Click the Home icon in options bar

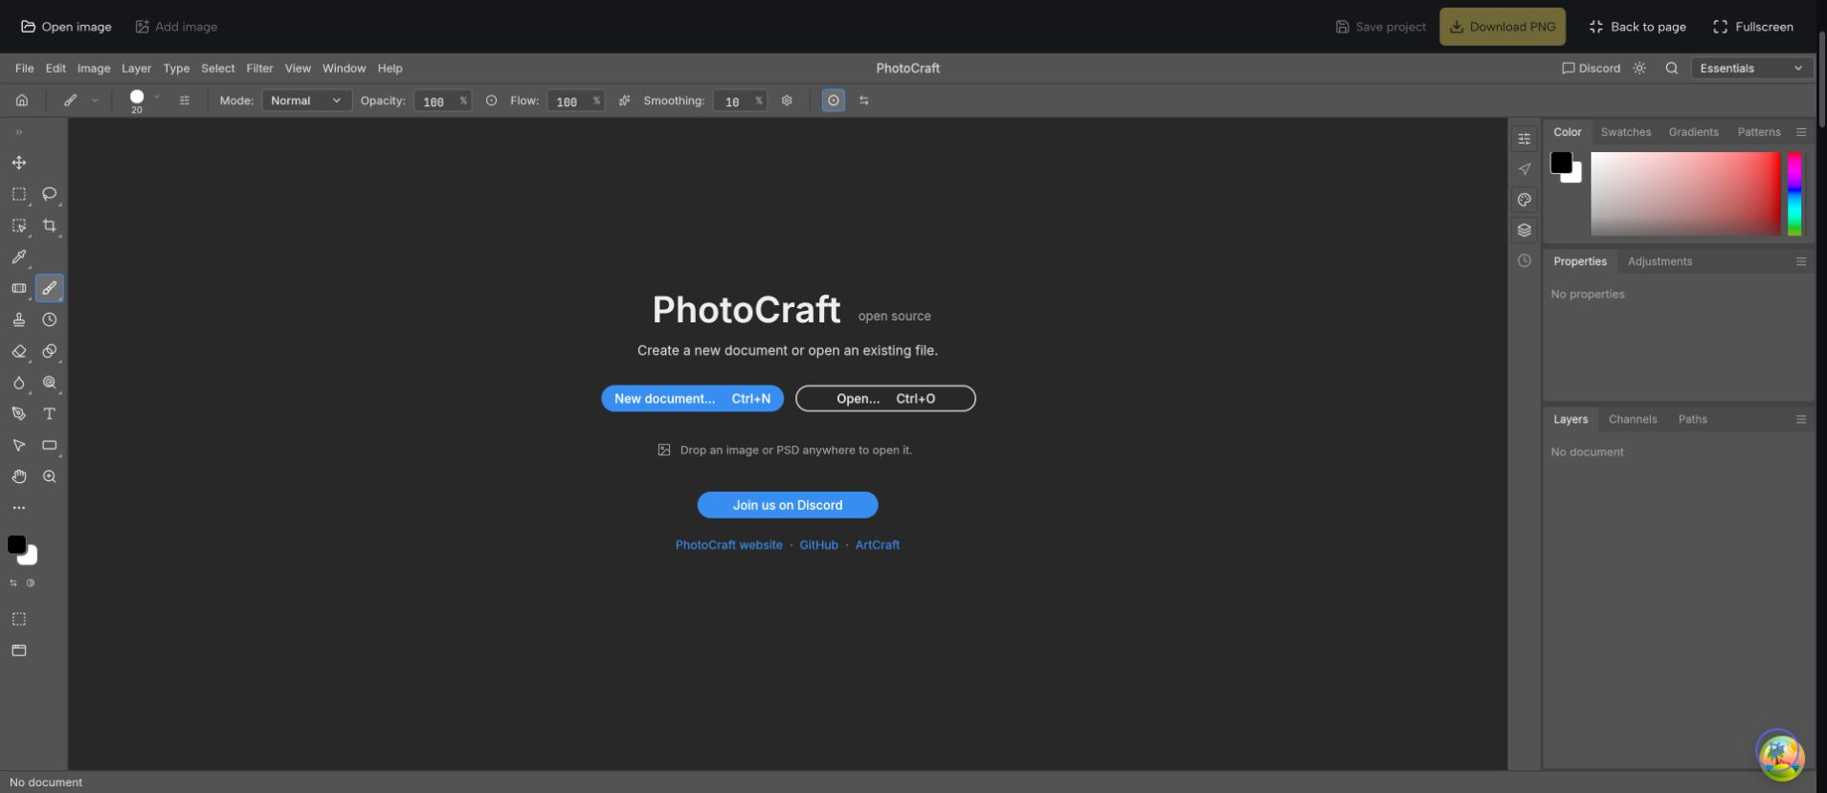(22, 100)
